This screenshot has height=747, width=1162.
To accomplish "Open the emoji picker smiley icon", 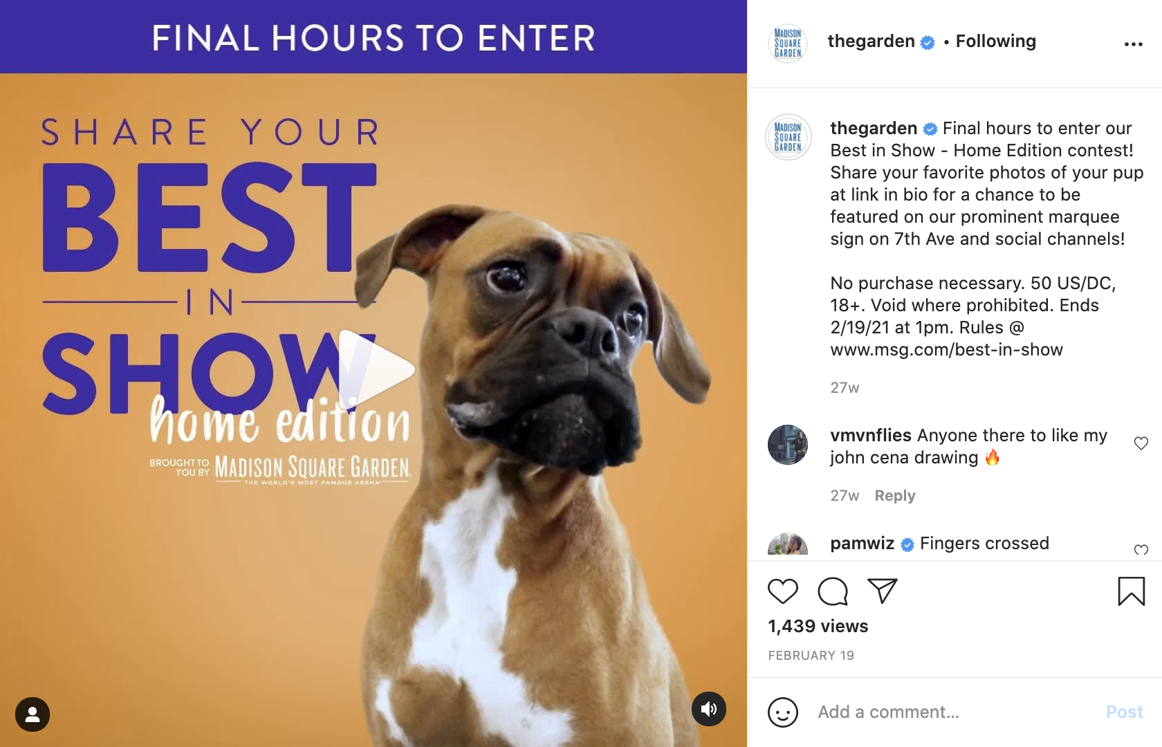I will tap(783, 712).
